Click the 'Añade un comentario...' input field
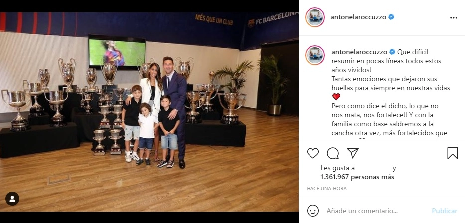The height and width of the screenshot is (223, 465). pos(362,211)
